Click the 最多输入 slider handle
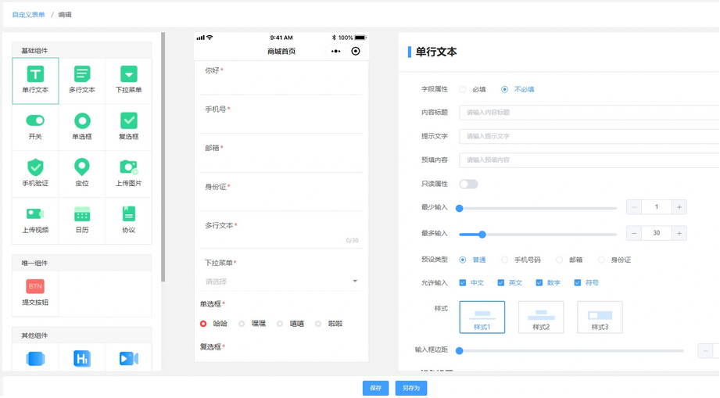The width and height of the screenshot is (720, 398). point(482,235)
